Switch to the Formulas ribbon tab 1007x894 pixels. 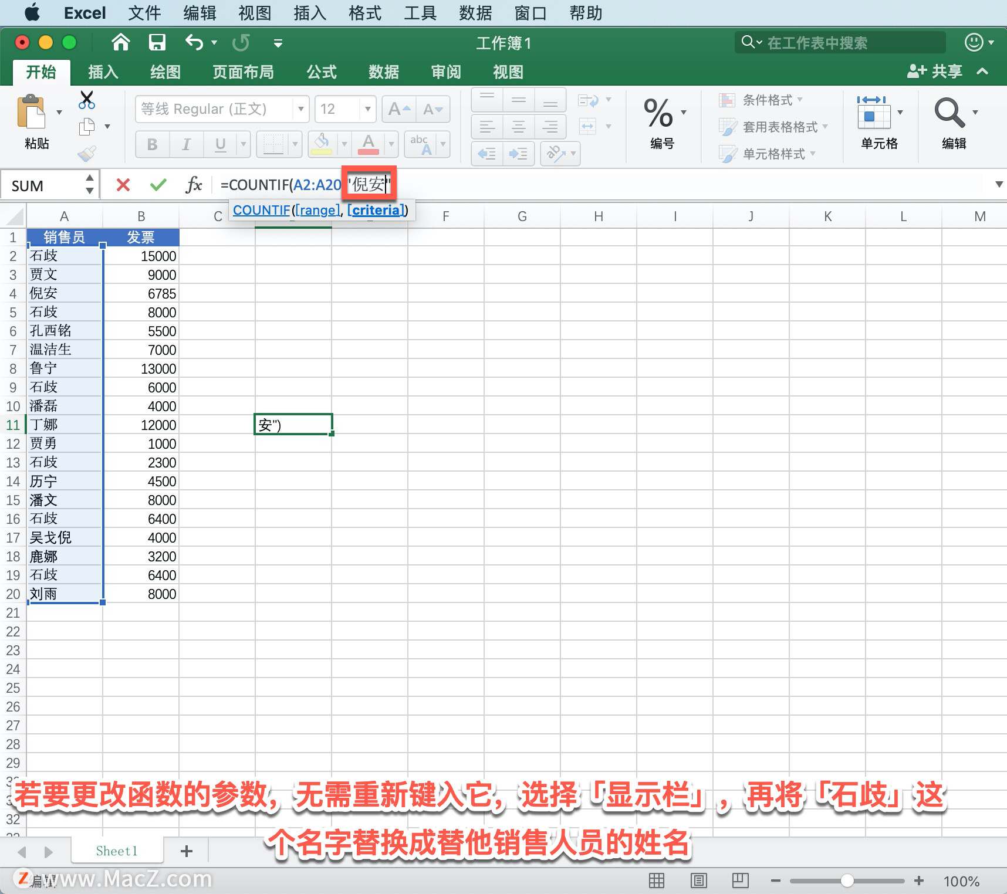(322, 72)
